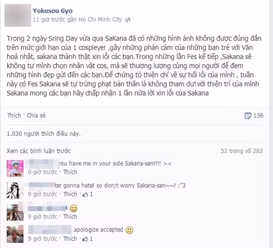Open pink anime avatar of first commenter
Viewport: 273px width, 248px height.
point(15,169)
